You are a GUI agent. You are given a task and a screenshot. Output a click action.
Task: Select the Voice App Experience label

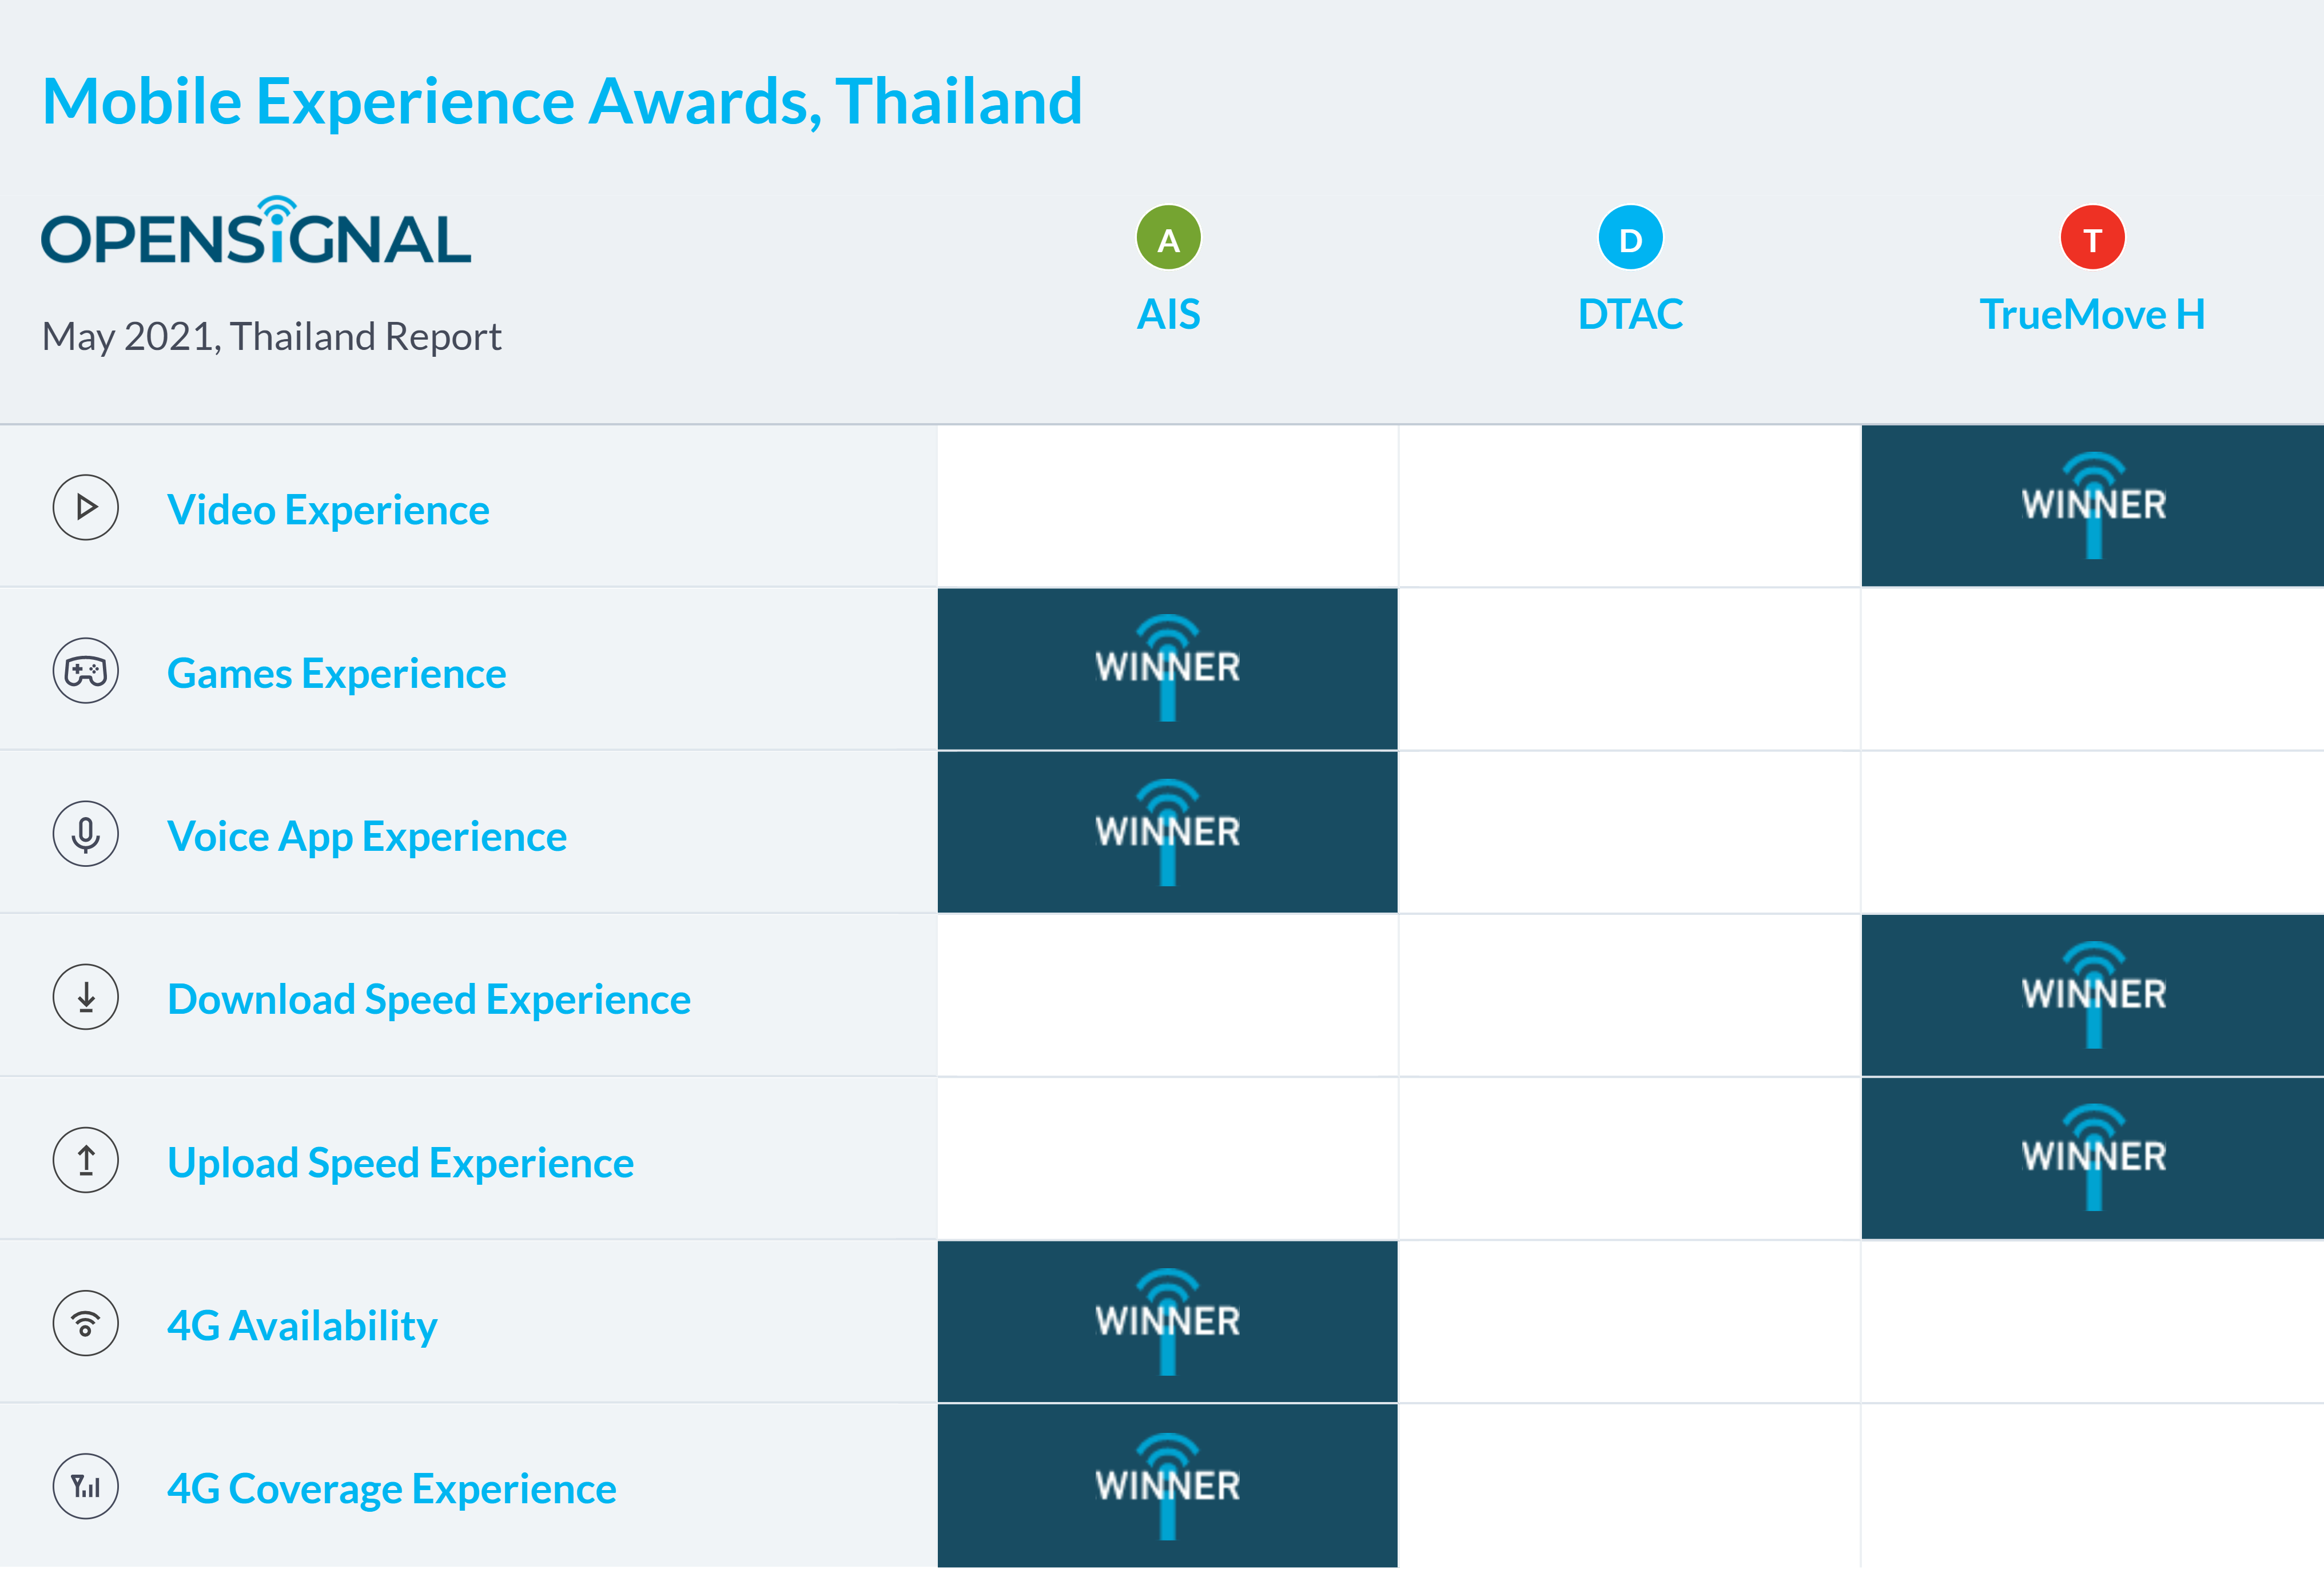(367, 837)
